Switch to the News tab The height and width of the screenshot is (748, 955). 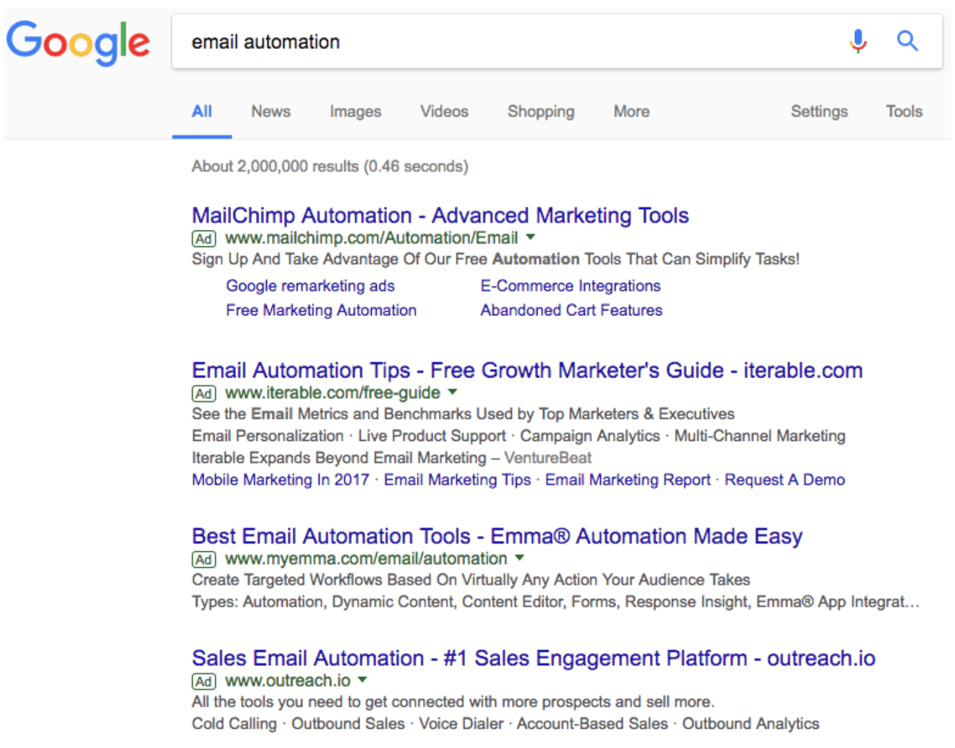pos(270,112)
